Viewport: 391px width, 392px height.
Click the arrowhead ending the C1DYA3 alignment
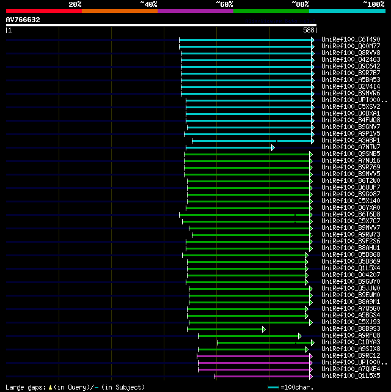tap(313, 342)
